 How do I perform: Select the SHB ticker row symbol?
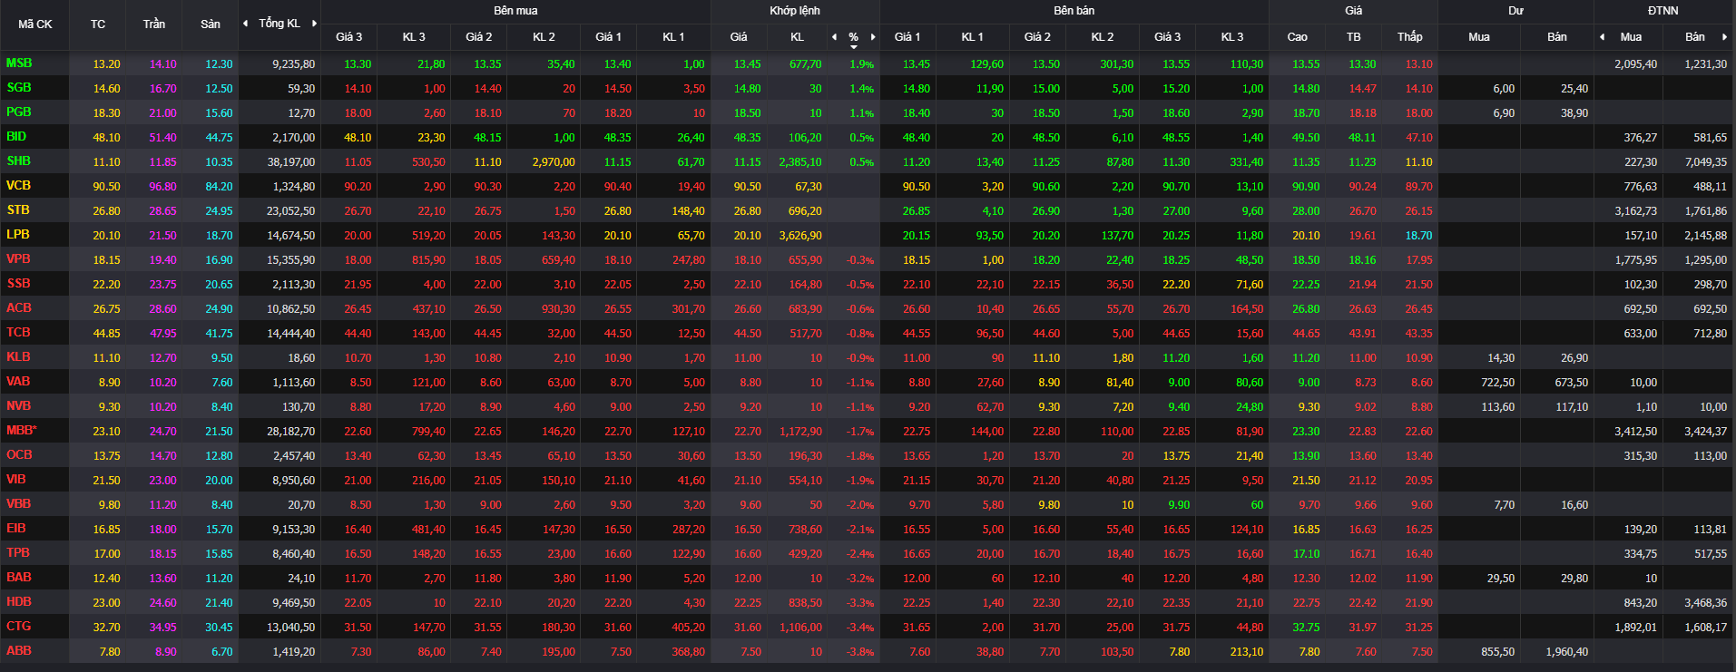(x=19, y=161)
